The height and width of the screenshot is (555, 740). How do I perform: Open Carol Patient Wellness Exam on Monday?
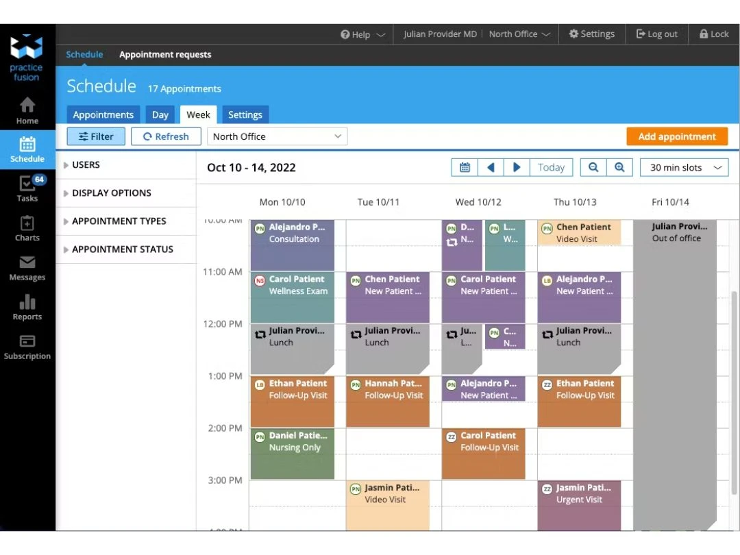[293, 297]
